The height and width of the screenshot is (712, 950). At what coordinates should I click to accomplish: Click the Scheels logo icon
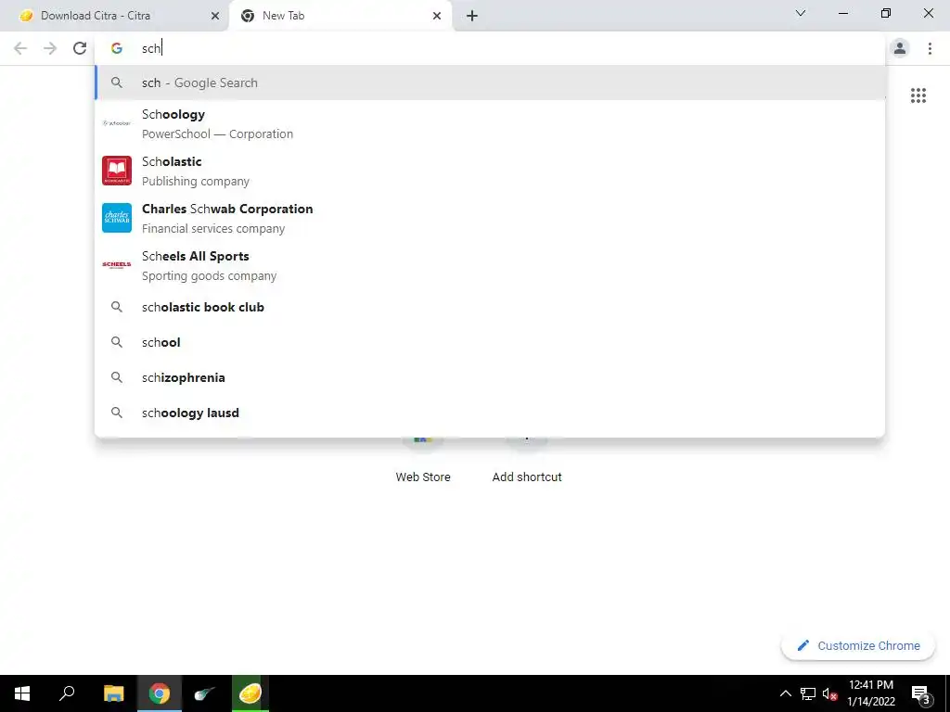click(x=117, y=265)
